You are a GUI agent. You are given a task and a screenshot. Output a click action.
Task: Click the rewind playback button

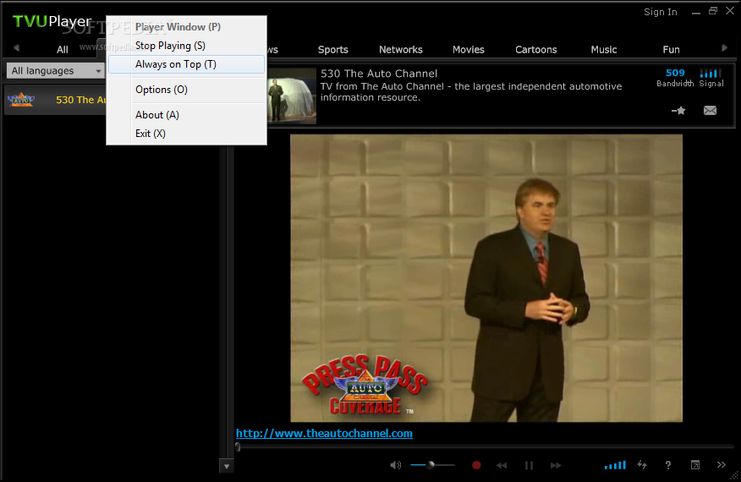[x=502, y=465]
